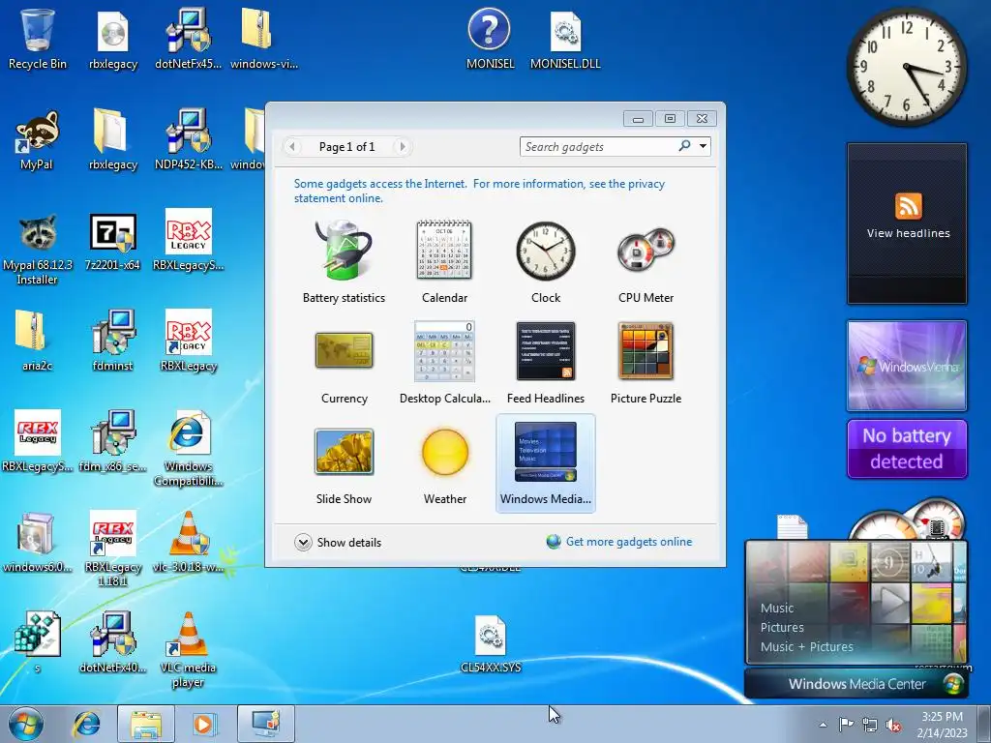
Task: Select the Mypal 68.12.3 Installer icon
Action: 37,249
